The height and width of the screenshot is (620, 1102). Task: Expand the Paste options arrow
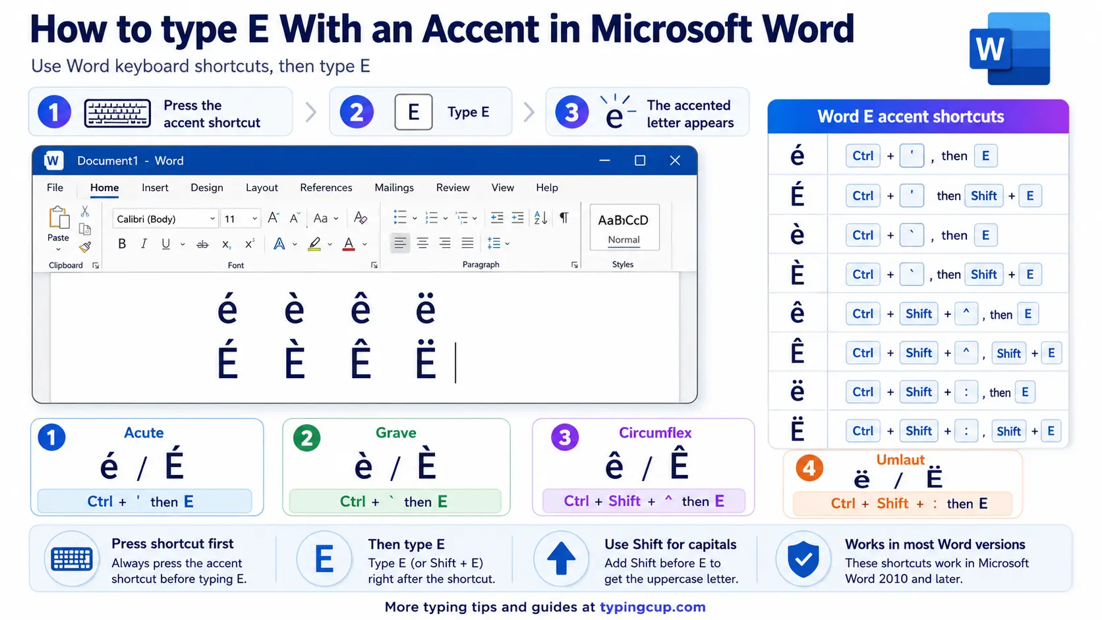click(x=58, y=250)
